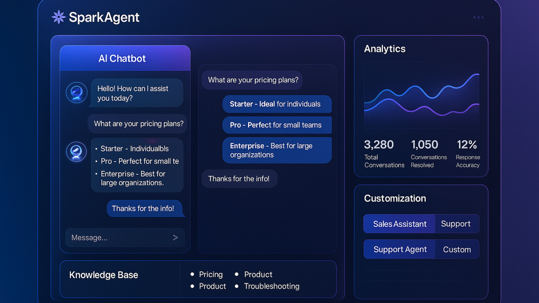Click the chatbot avatar next to greeting message

click(x=76, y=92)
